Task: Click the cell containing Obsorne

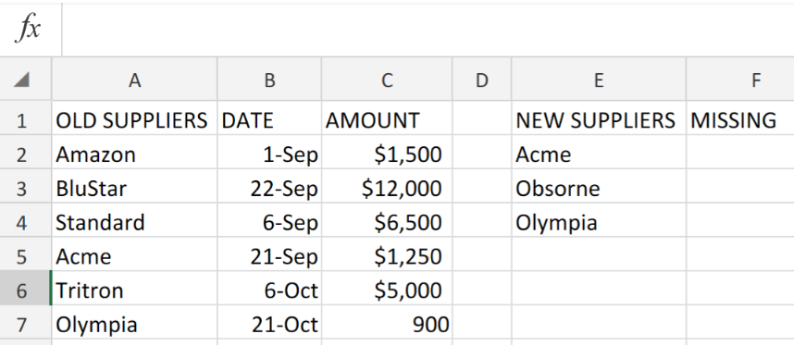Action: pyautogui.click(x=599, y=189)
